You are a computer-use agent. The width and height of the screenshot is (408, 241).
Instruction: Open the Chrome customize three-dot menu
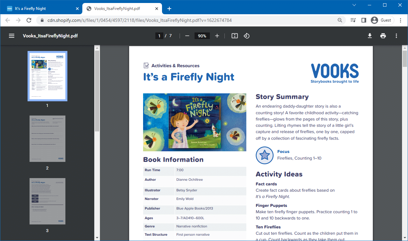click(x=400, y=20)
